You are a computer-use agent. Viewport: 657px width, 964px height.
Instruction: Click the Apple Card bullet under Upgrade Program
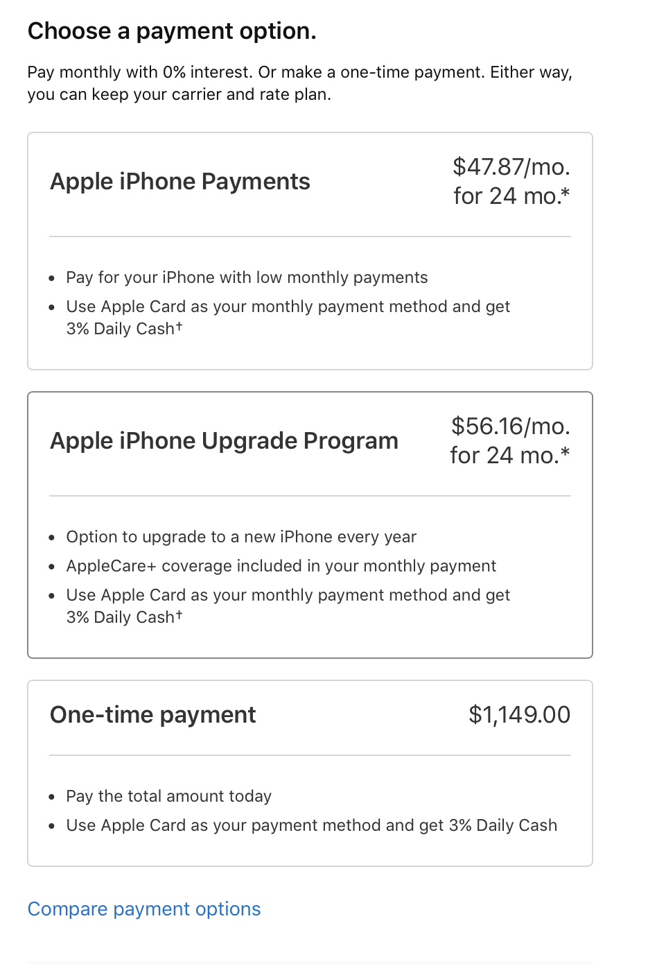[x=288, y=596]
